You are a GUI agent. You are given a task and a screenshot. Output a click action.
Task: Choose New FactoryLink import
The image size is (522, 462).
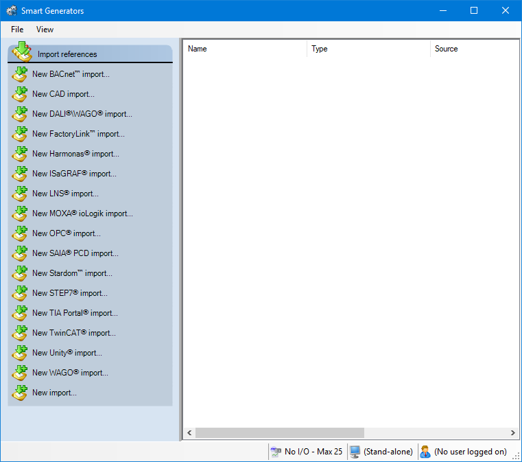78,134
